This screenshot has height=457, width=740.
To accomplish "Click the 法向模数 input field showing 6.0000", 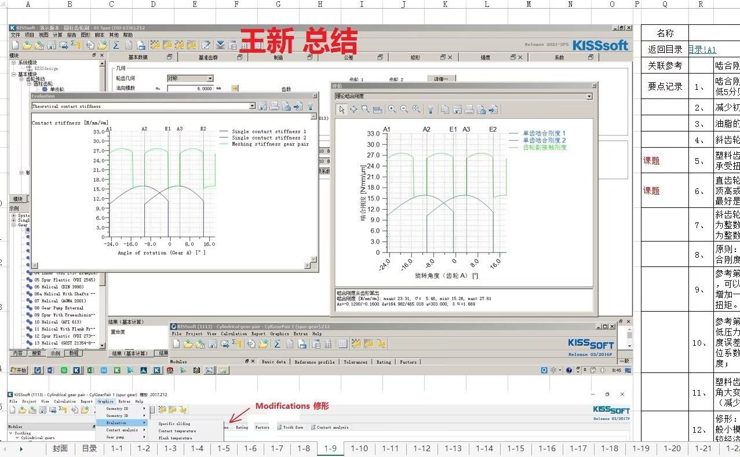I will [x=189, y=88].
